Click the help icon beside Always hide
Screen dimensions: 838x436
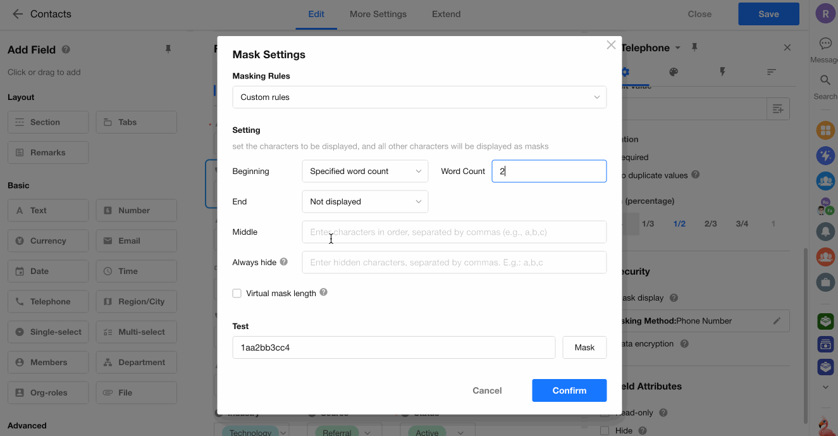(x=284, y=262)
